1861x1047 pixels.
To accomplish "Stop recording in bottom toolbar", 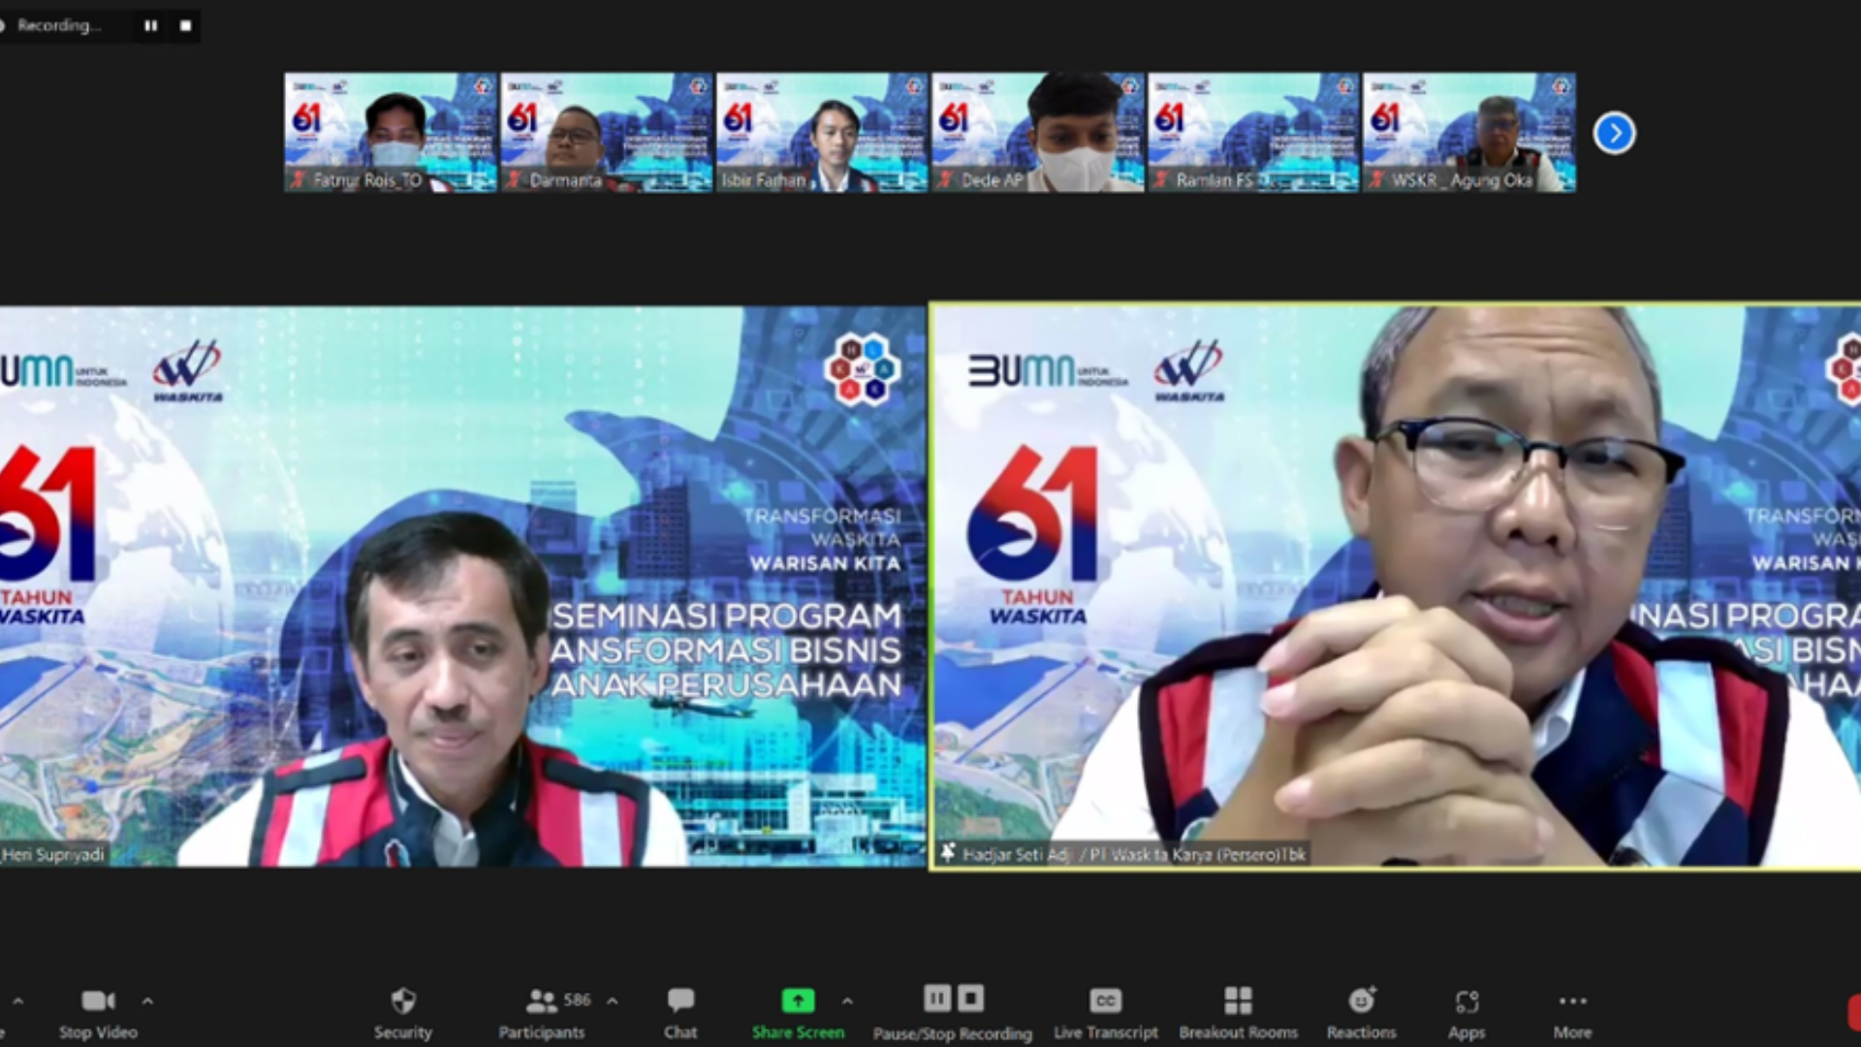I will (970, 998).
